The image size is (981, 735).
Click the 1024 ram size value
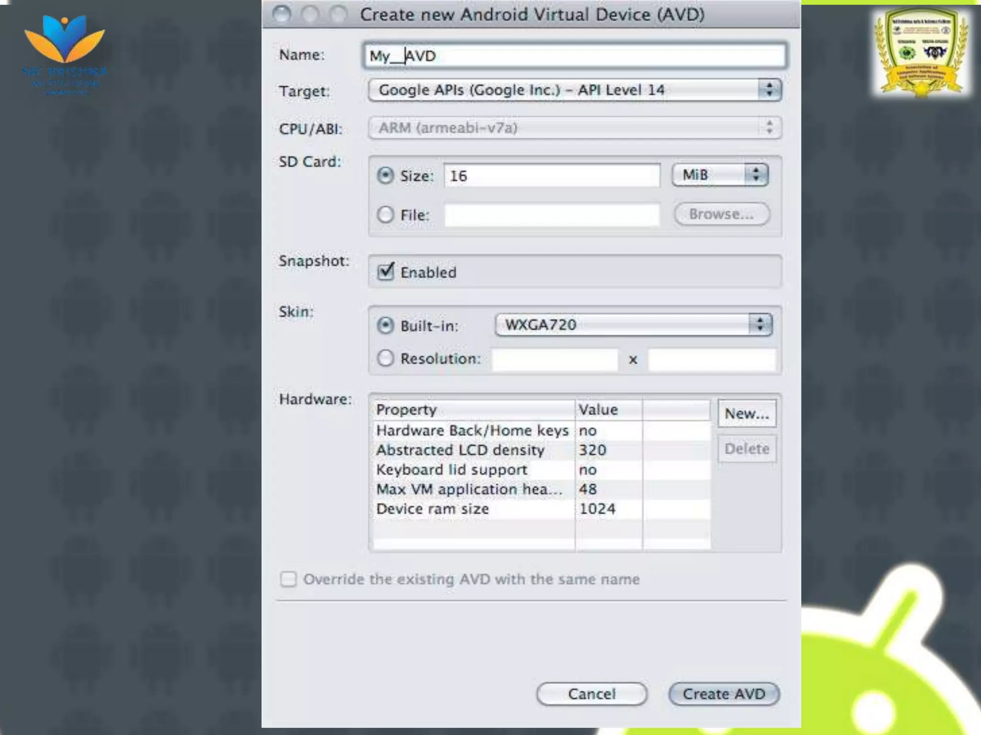click(x=597, y=509)
